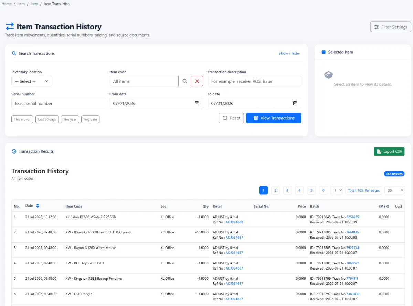Click the first Item breadcrumb link
The image size is (413, 306).
click(21, 4)
